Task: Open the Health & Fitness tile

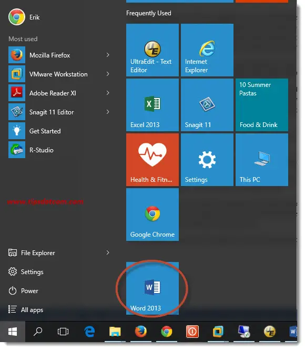Action: (152, 160)
